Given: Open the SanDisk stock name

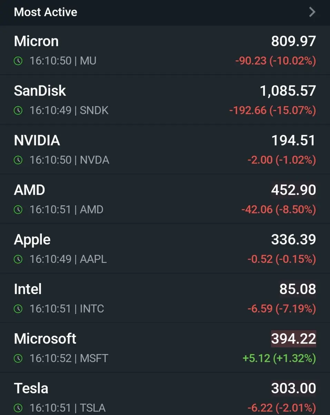Looking at the screenshot, I should (x=40, y=91).
